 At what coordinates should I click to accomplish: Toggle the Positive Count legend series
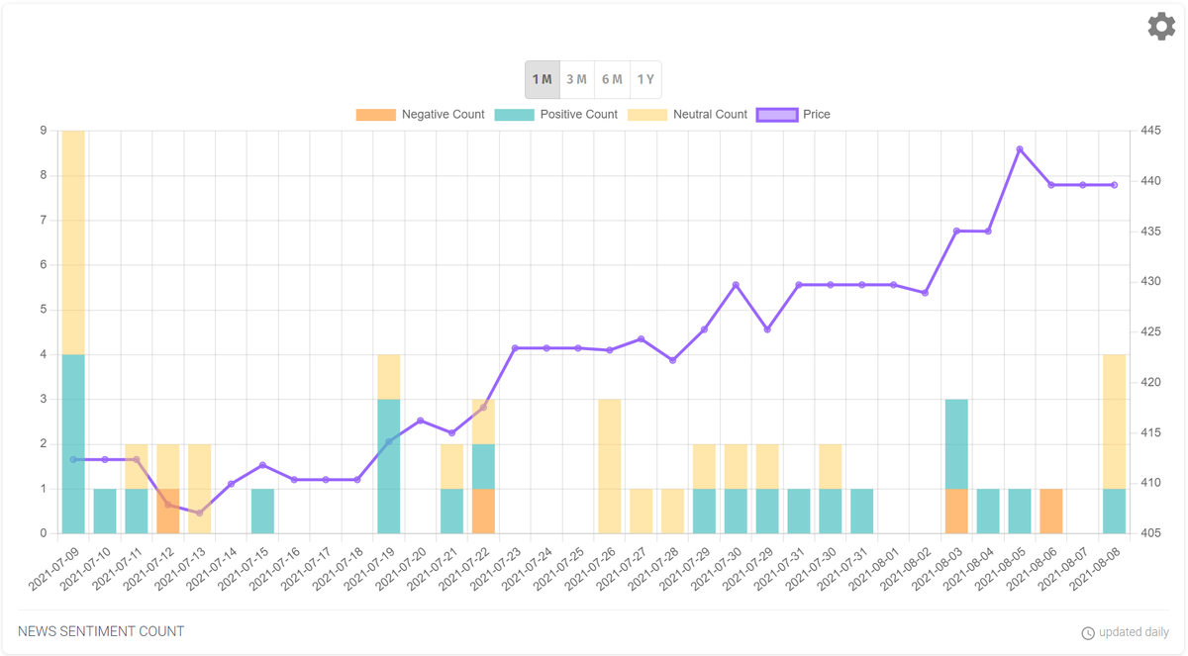coord(556,115)
